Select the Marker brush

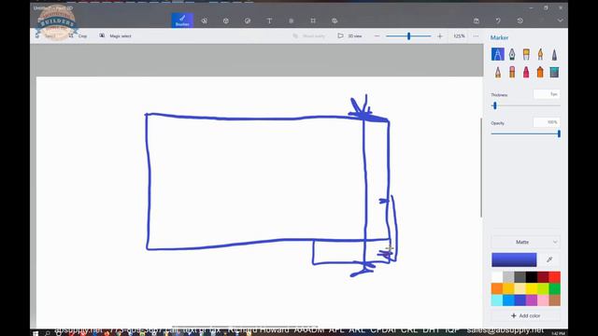(497, 54)
